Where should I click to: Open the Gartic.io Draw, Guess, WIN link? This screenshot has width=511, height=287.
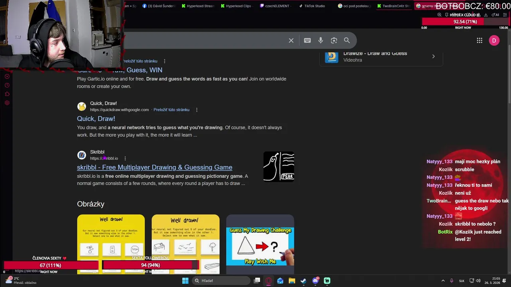(120, 70)
